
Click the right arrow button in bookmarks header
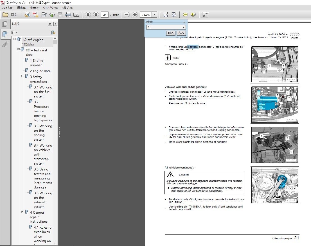[55, 24]
